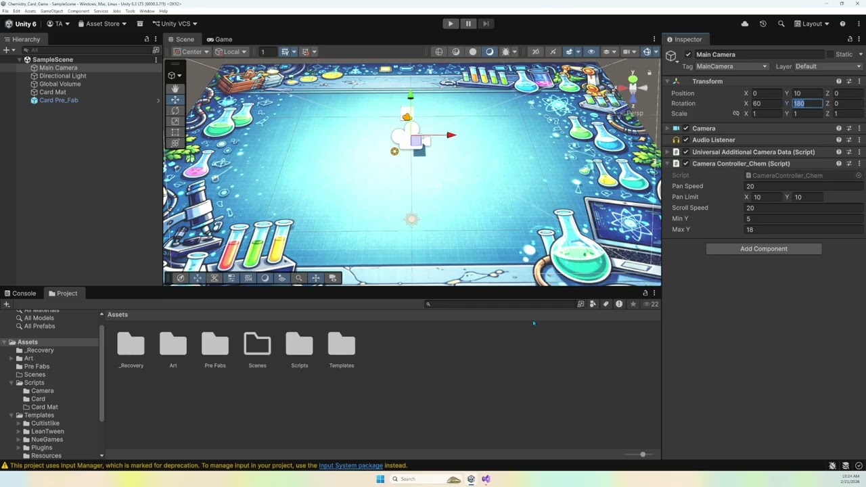Open the Window menu

click(x=147, y=11)
